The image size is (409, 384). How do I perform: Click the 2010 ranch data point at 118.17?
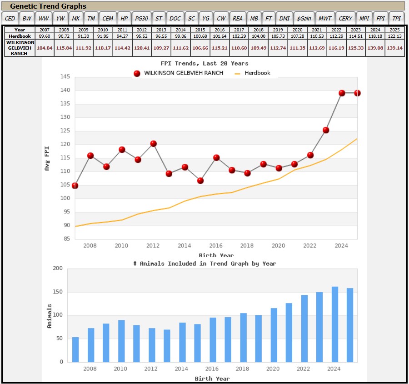(x=122, y=150)
